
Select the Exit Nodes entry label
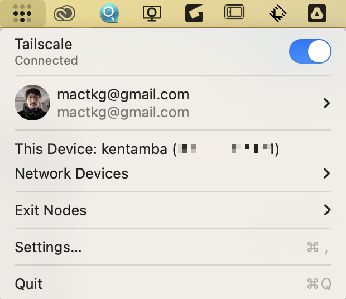51,210
